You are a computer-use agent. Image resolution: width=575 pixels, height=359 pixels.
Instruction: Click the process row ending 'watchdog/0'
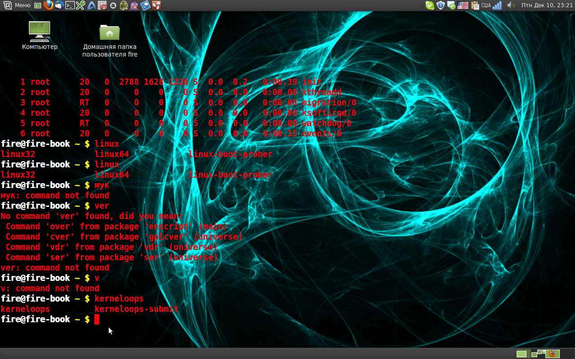click(186, 123)
